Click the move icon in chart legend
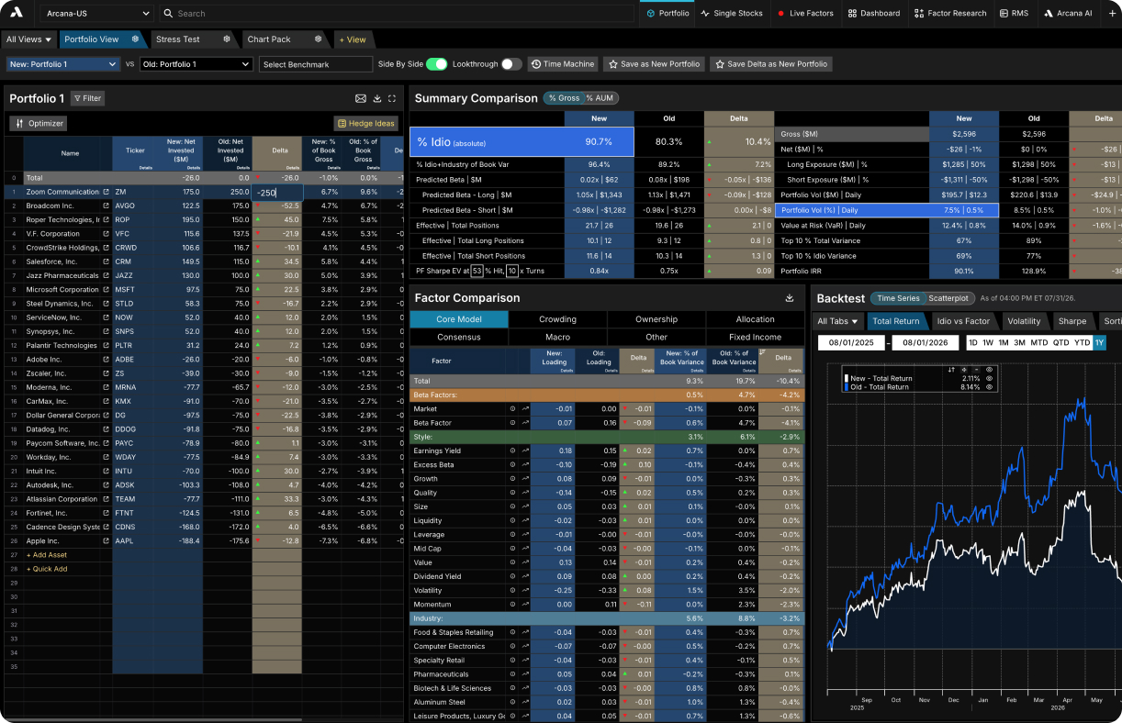Viewport: 1122px width, 723px height. pos(964,370)
